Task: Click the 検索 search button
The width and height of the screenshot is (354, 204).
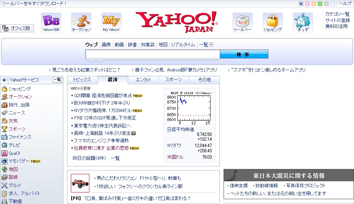Action: pos(244,54)
